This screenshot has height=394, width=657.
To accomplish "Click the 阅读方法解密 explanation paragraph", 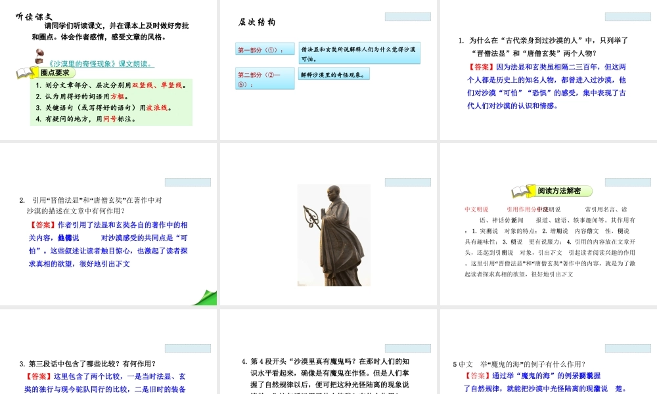I will [550, 242].
